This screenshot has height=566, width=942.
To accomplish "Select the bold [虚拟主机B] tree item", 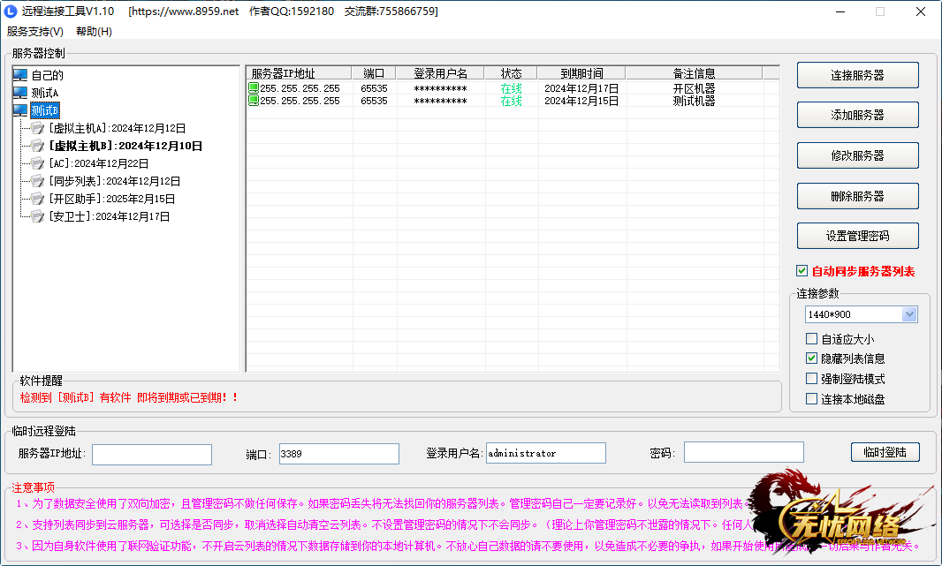I will pos(125,146).
